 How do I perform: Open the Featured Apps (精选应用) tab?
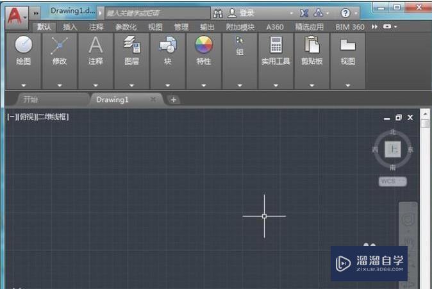[x=309, y=27]
